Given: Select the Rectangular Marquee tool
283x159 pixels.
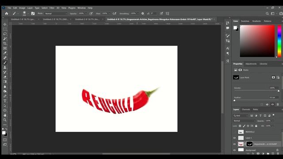Looking at the screenshot, I should tap(5, 29).
